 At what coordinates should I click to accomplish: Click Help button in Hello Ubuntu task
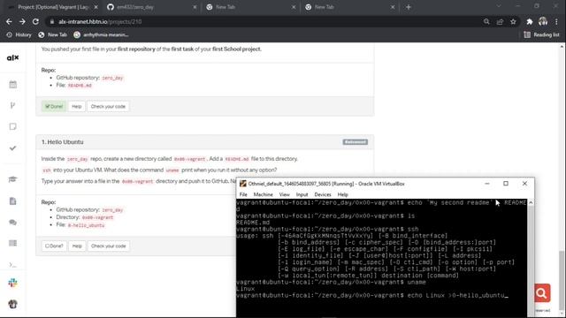click(77, 246)
